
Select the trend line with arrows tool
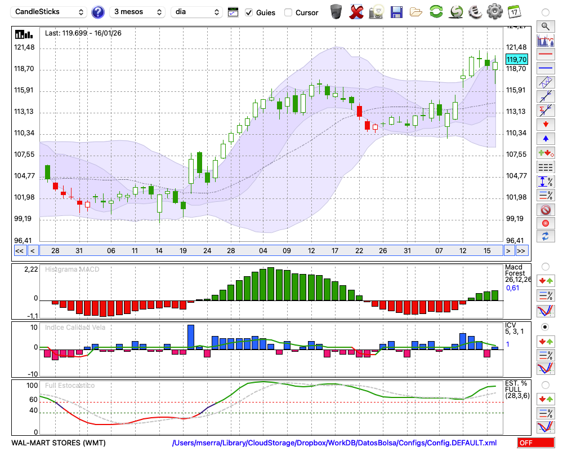click(546, 96)
